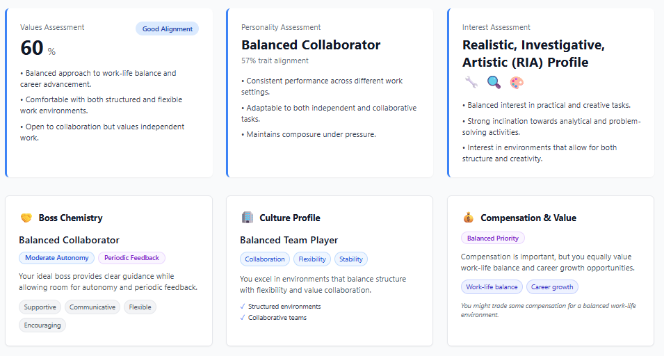Select the Good Alignment badge
The width and height of the screenshot is (664, 356).
pos(167,29)
